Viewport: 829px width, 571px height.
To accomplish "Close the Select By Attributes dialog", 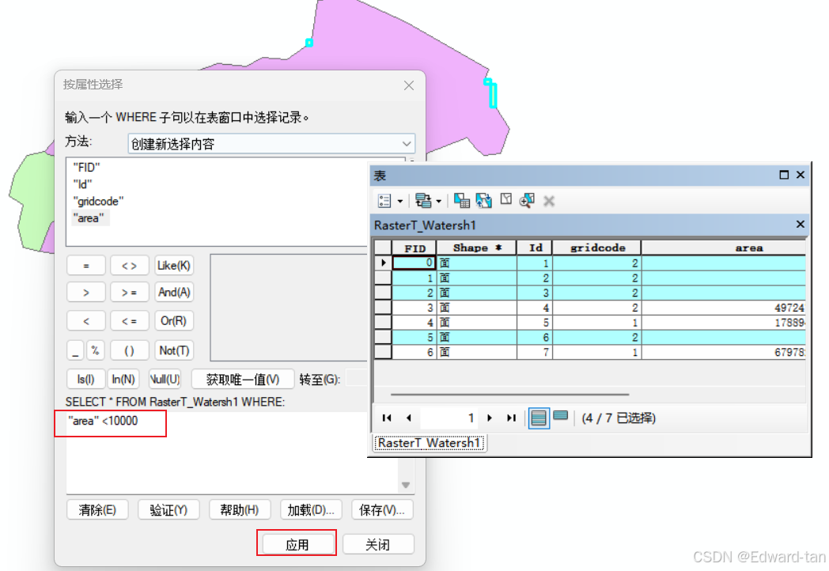I will point(409,85).
